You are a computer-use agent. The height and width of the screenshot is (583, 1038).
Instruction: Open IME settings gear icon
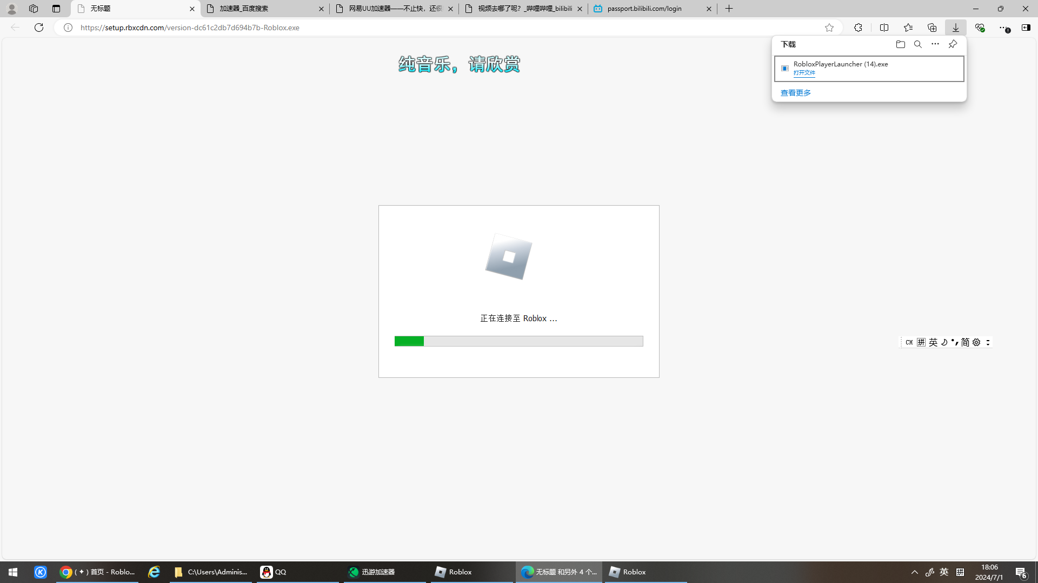coord(976,342)
